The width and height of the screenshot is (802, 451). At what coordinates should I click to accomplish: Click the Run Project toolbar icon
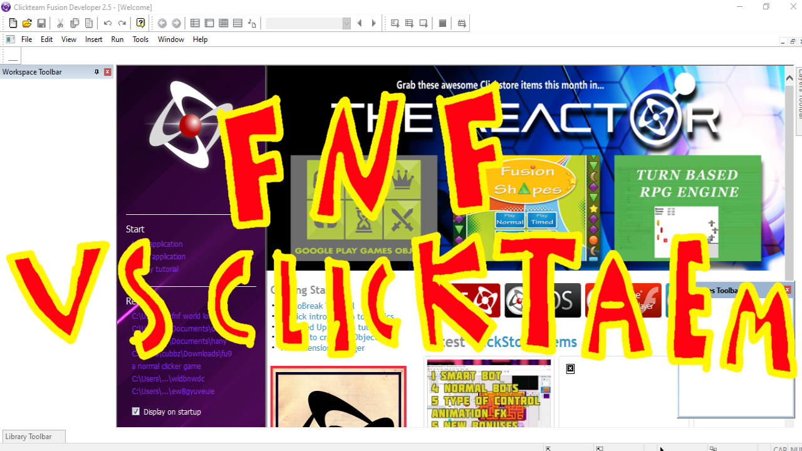[x=395, y=23]
